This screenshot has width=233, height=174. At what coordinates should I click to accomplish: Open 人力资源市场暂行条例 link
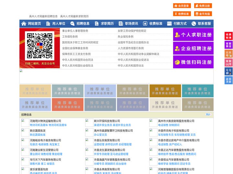tap(131, 48)
